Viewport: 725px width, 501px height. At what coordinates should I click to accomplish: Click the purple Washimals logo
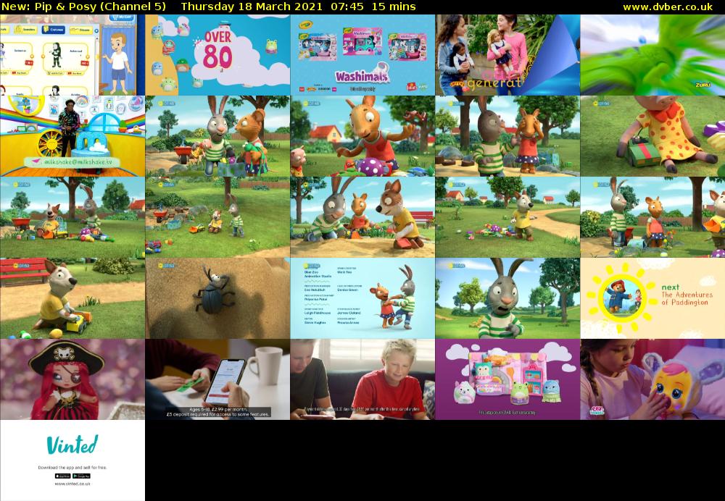point(362,75)
